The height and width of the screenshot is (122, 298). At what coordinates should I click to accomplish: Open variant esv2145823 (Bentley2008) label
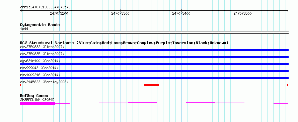pyautogui.click(x=44, y=82)
